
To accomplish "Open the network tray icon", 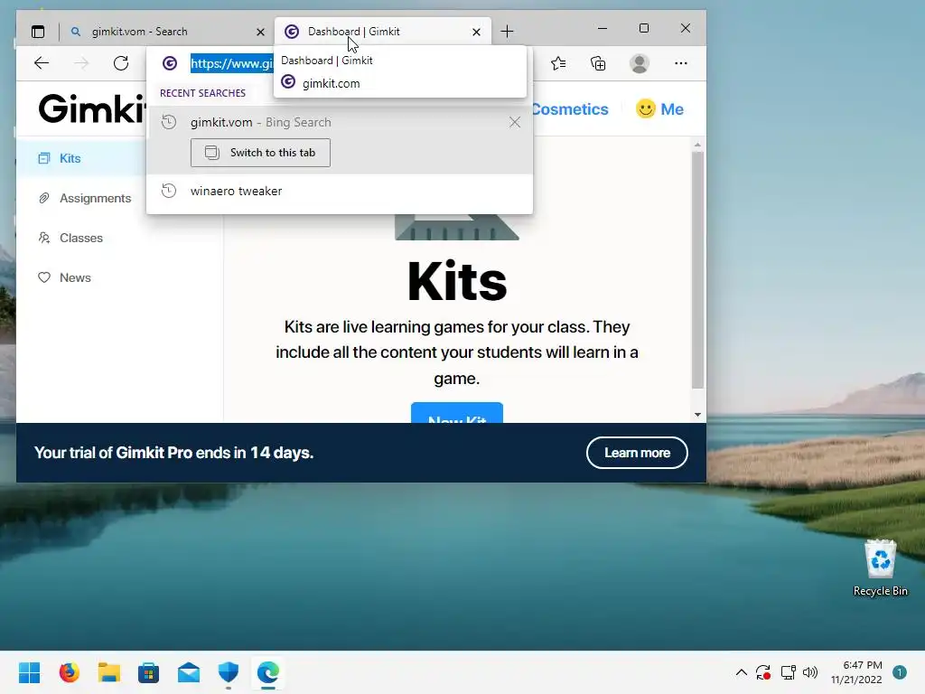I will tap(788, 672).
